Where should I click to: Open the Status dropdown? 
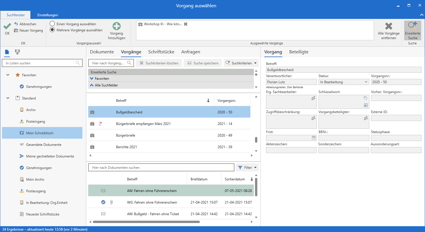(x=366, y=82)
